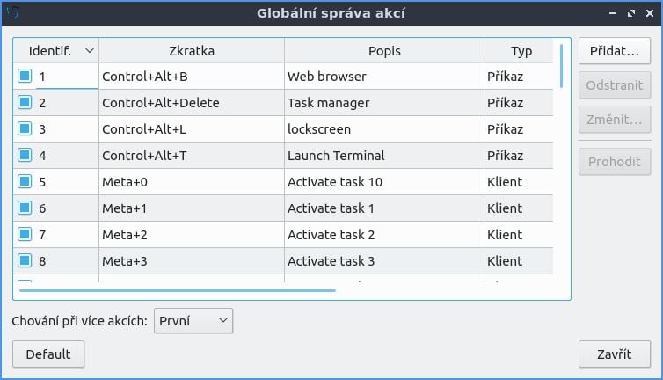Sort by the Zkratka column header
This screenshot has height=380, width=663.
(x=192, y=51)
